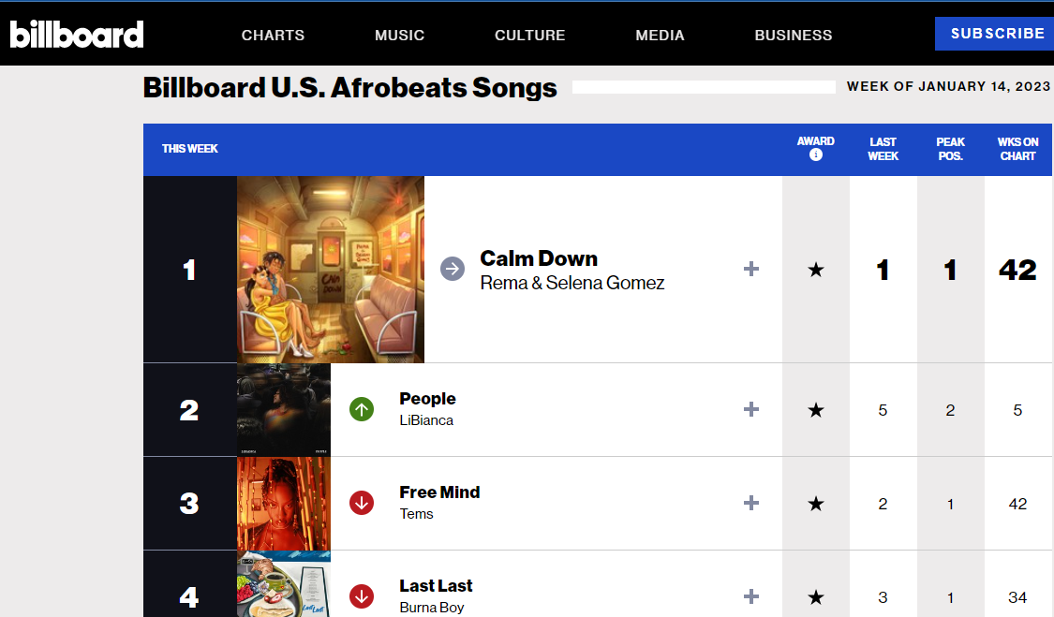Expand the Last Last row using plus
Screen dimensions: 1054x617
(750, 596)
